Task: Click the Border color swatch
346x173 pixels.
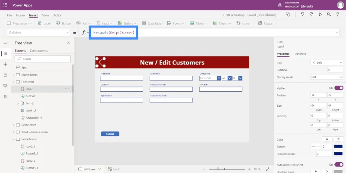Action: click(338, 146)
